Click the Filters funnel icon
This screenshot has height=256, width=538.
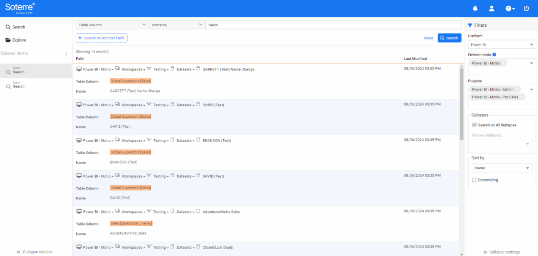470,25
